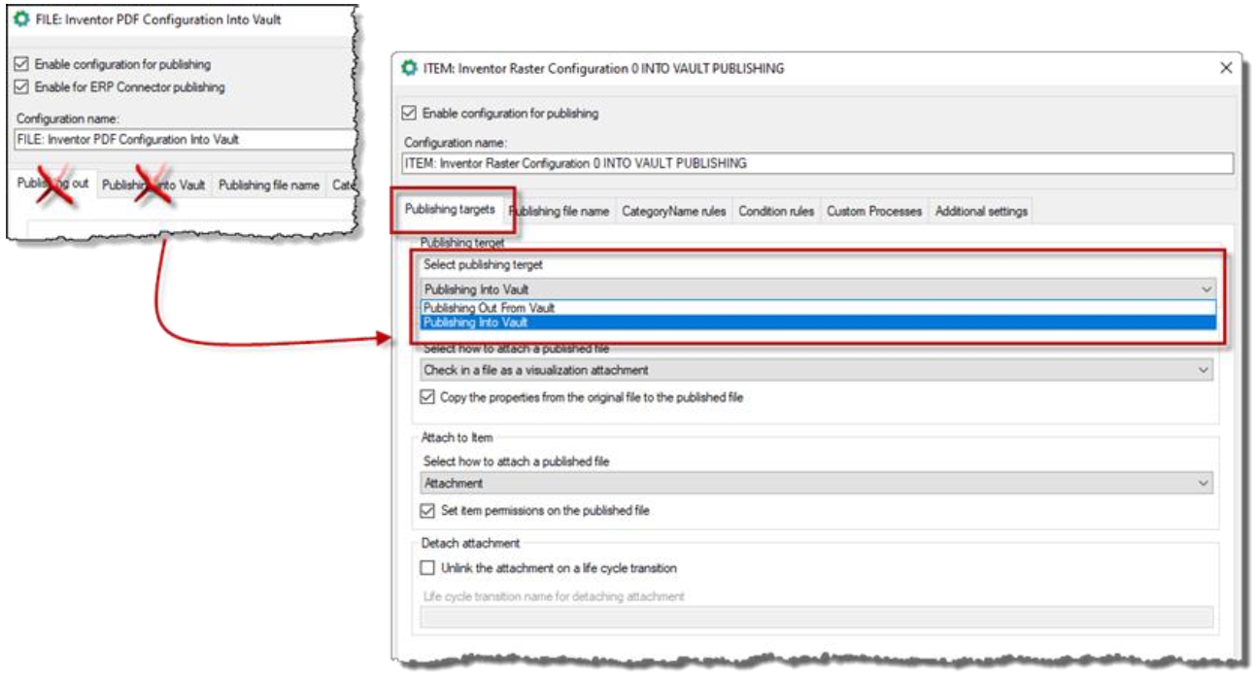
Task: Go to the Condition rules tab
Action: coord(775,212)
